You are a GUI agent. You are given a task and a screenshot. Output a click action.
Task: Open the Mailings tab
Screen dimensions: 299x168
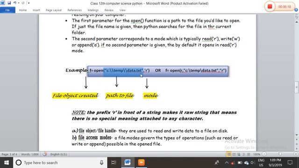pyautogui.click(x=93, y=10)
